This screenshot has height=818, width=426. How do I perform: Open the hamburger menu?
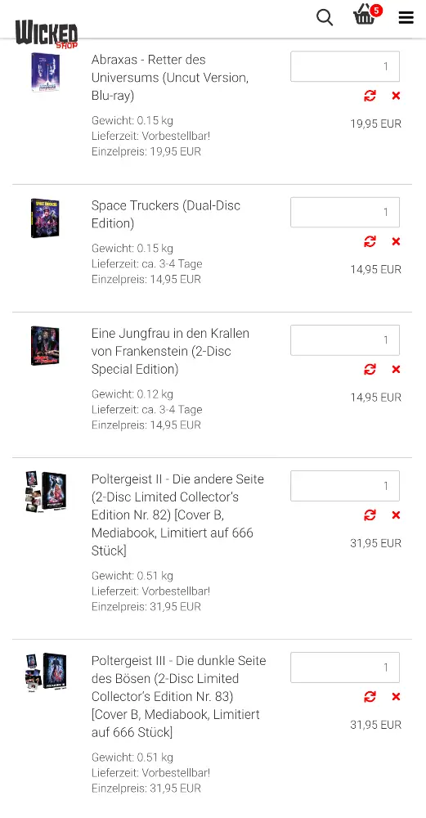[406, 18]
